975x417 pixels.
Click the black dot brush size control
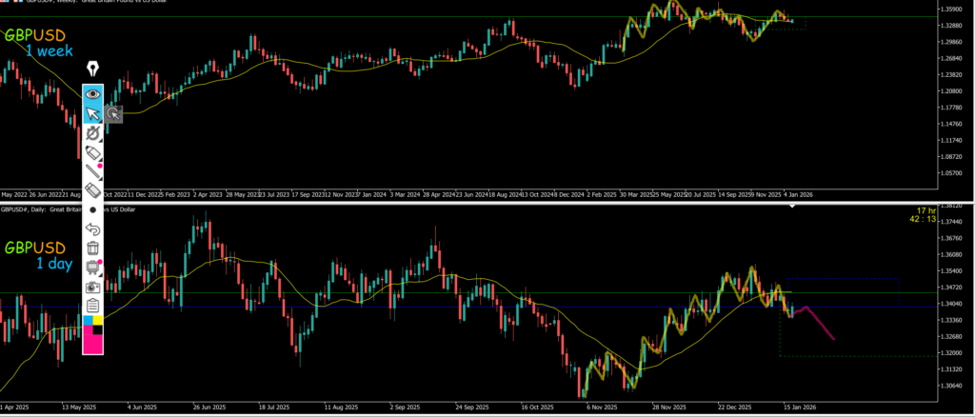(x=92, y=209)
